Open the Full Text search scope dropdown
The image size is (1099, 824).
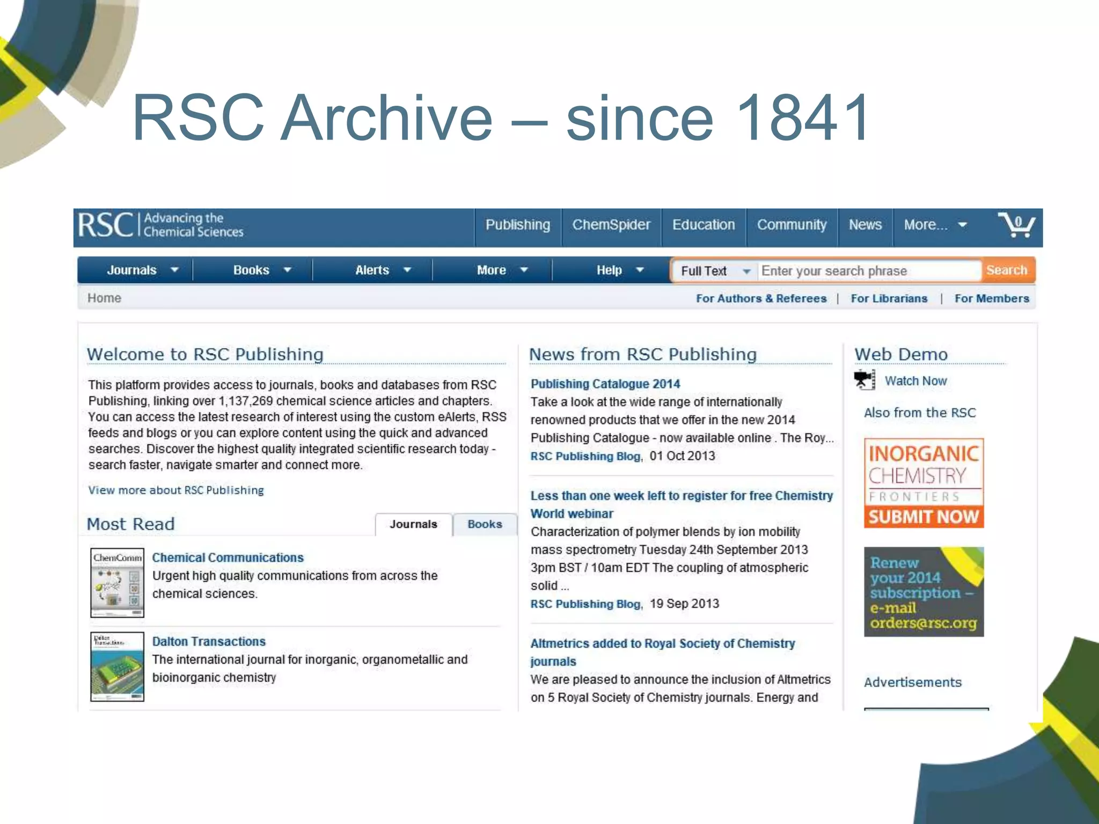pyautogui.click(x=715, y=271)
